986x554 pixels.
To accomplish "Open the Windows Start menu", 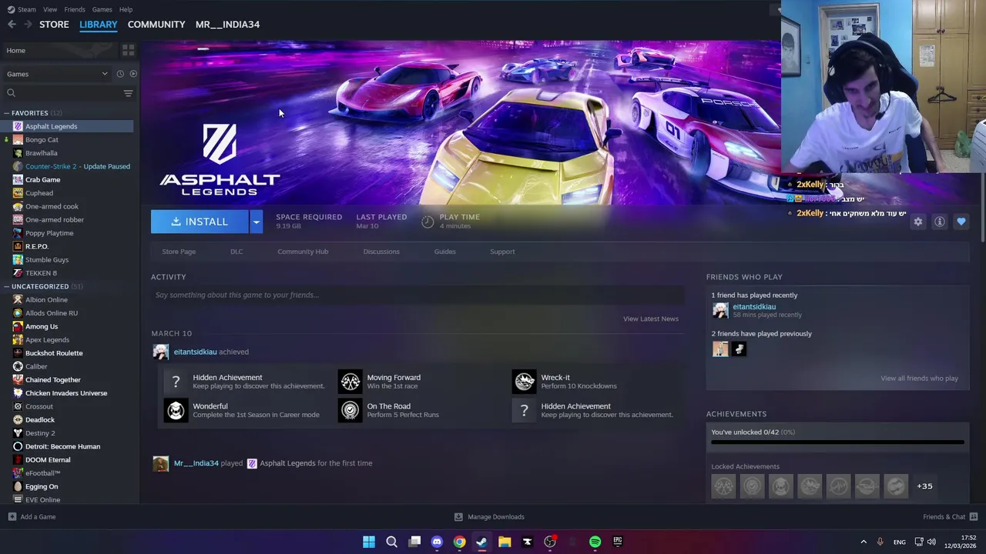I will click(369, 542).
